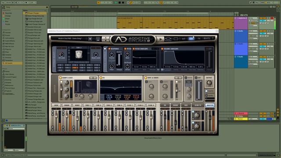Image resolution: width=281 pixels, height=158 pixels.
Task: Open the Addictive Drums help question mark
Action: point(213,38)
